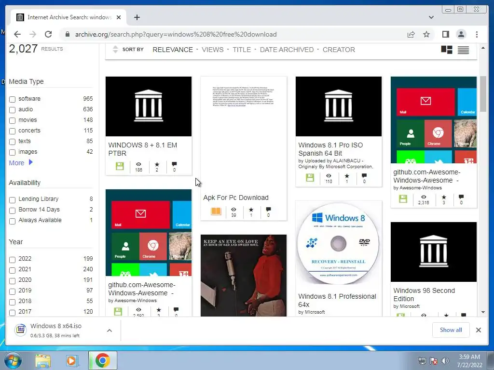The height and width of the screenshot is (370, 494).
Task: Expand More media types
Action: tap(21, 163)
